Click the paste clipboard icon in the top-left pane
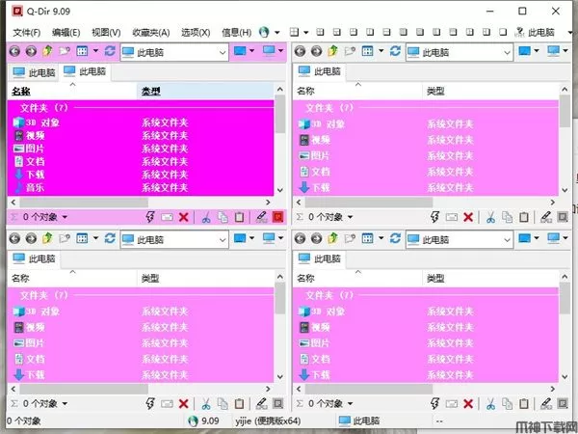The height and width of the screenshot is (434, 578). pos(239,217)
